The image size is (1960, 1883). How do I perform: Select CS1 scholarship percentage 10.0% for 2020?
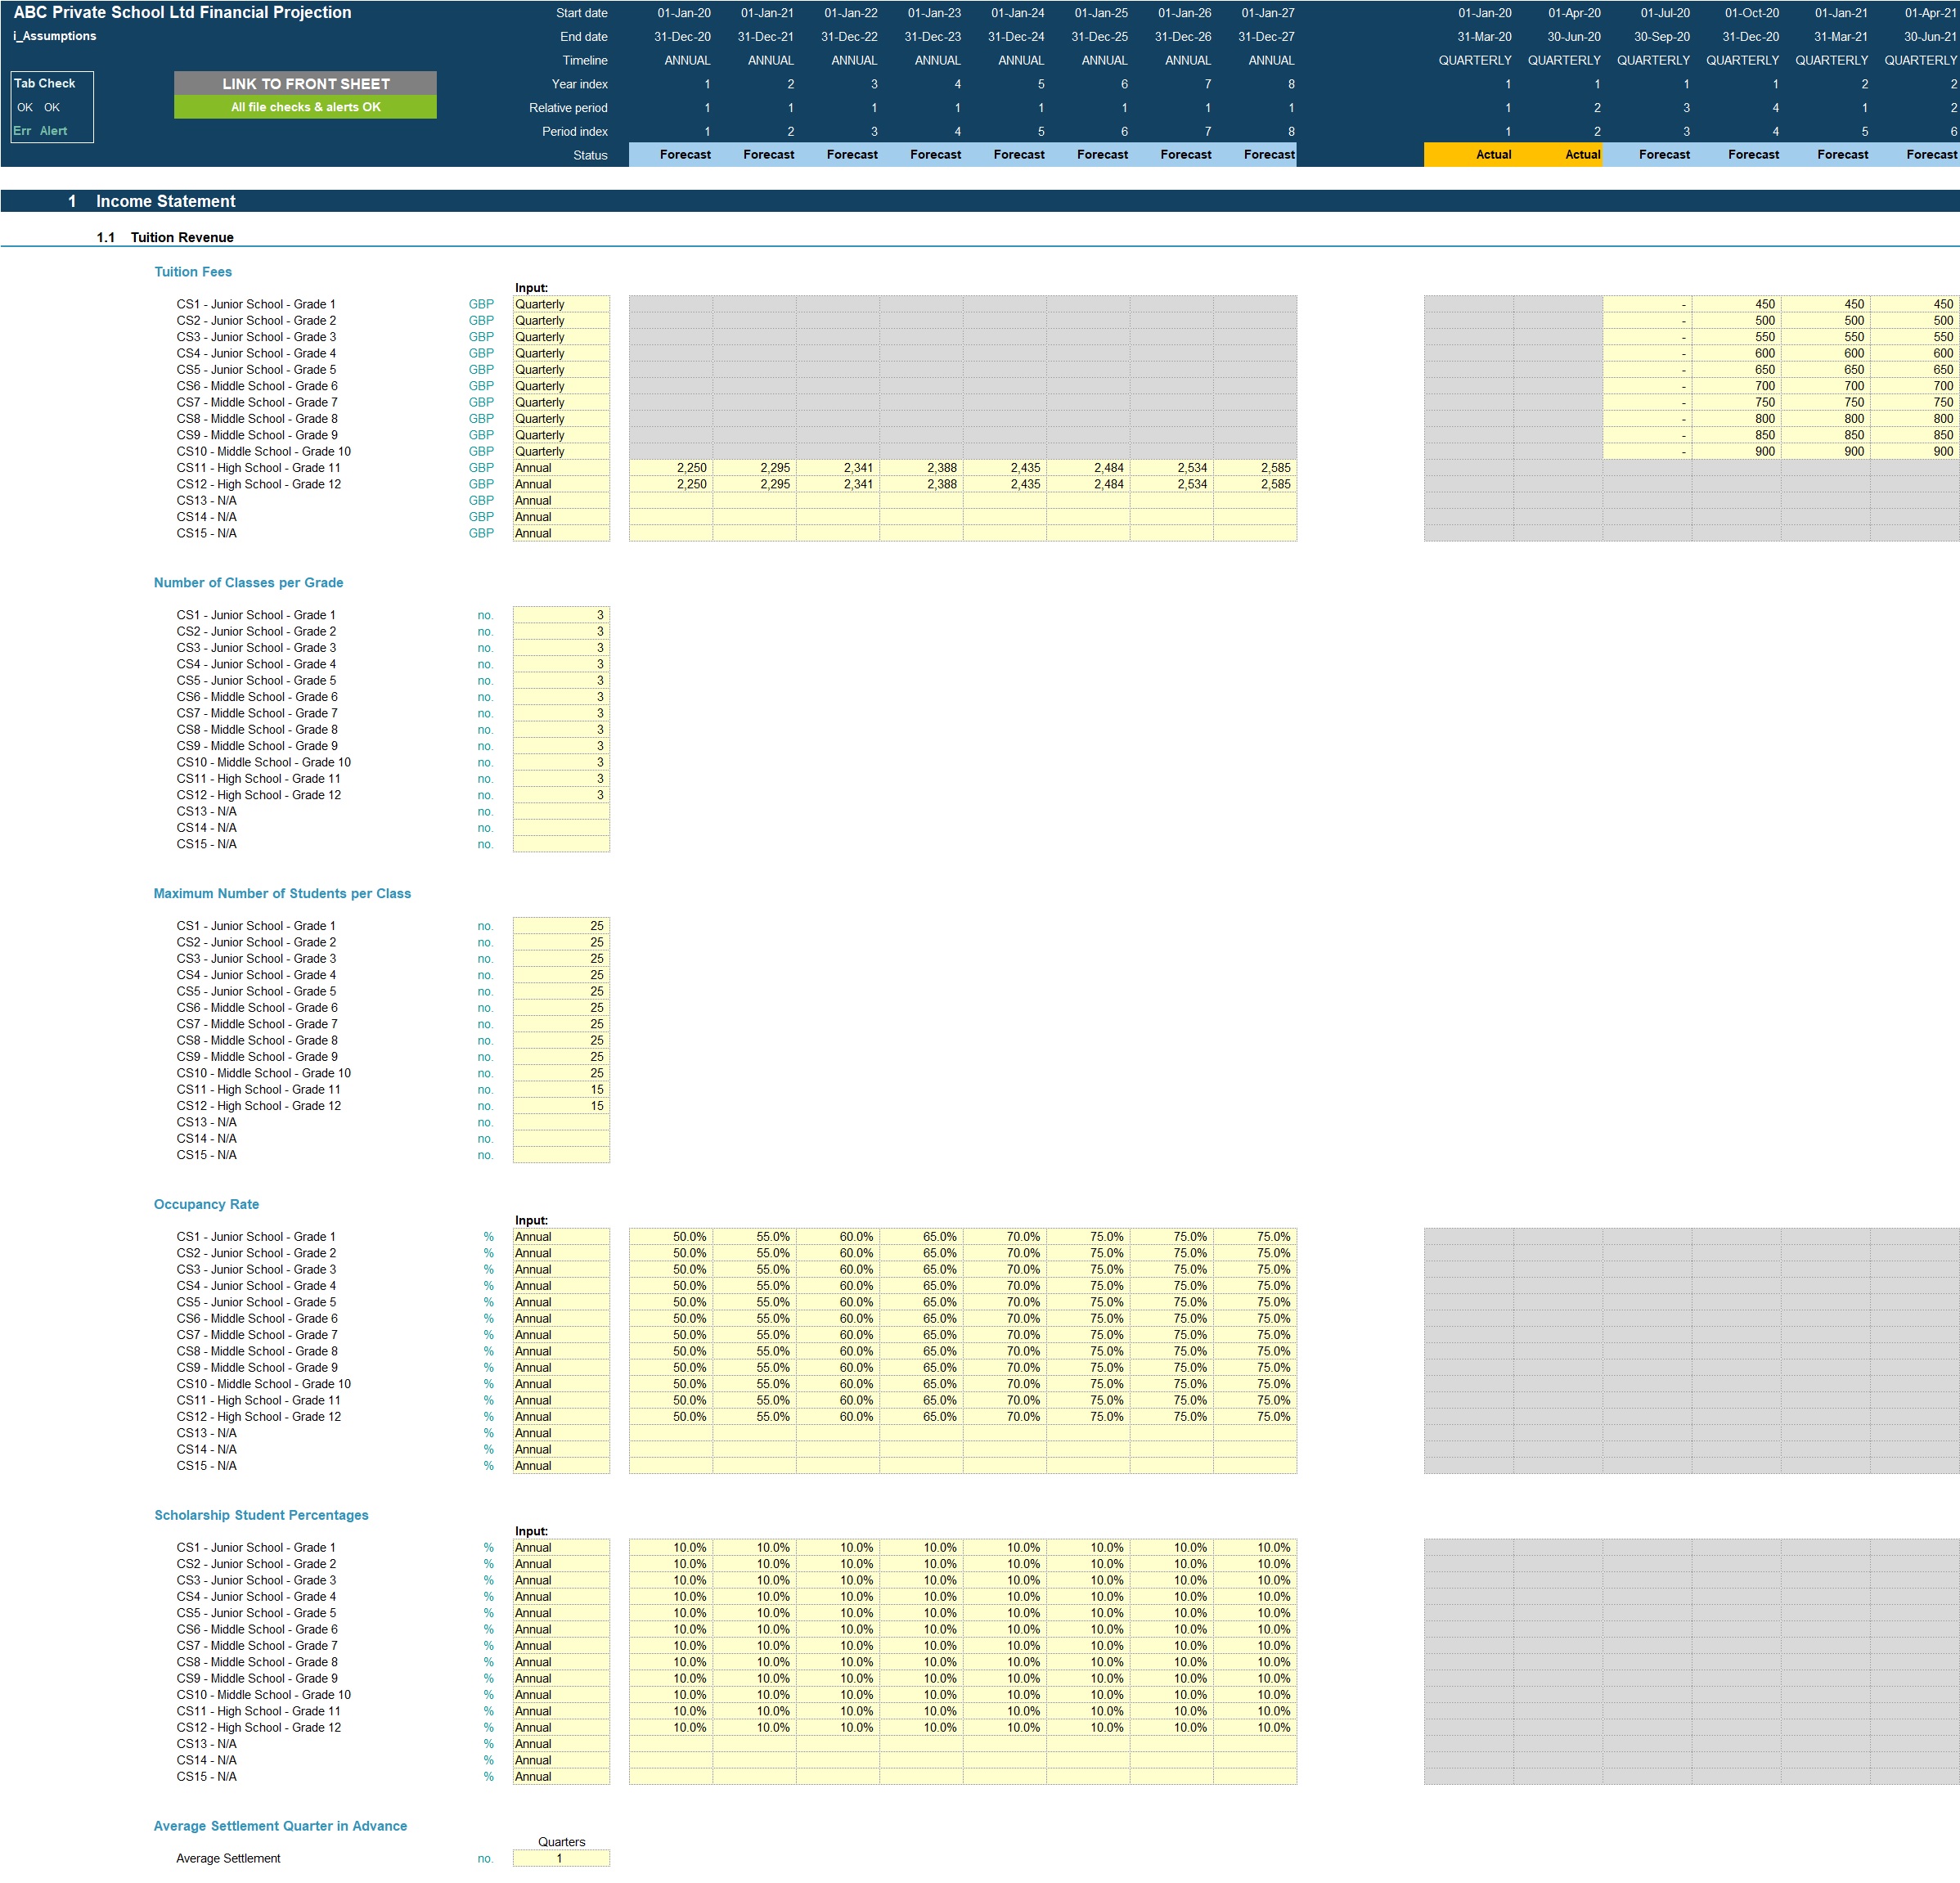tap(671, 1548)
